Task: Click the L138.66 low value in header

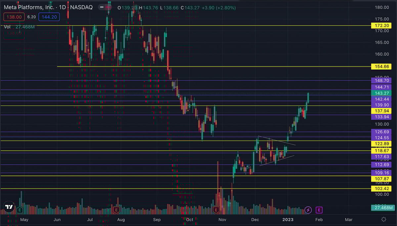Action: (169, 7)
